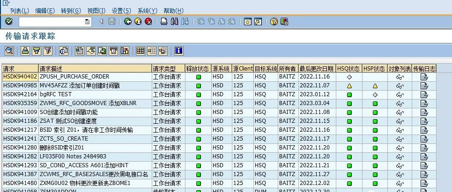452x192 pixels.
Task: Click the Find Next binoculars-plus icon
Action: tap(185, 21)
